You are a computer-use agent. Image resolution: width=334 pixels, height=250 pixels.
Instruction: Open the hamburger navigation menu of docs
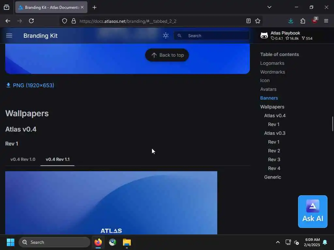(x=9, y=35)
